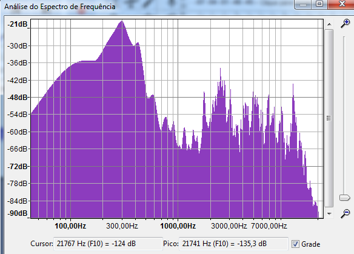Click the zoom in magnifier icon
This screenshot has width=354, height=254.
point(345,23)
